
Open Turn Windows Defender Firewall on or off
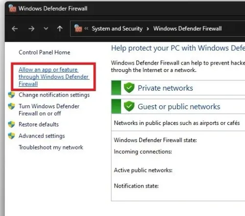[x=49, y=110]
